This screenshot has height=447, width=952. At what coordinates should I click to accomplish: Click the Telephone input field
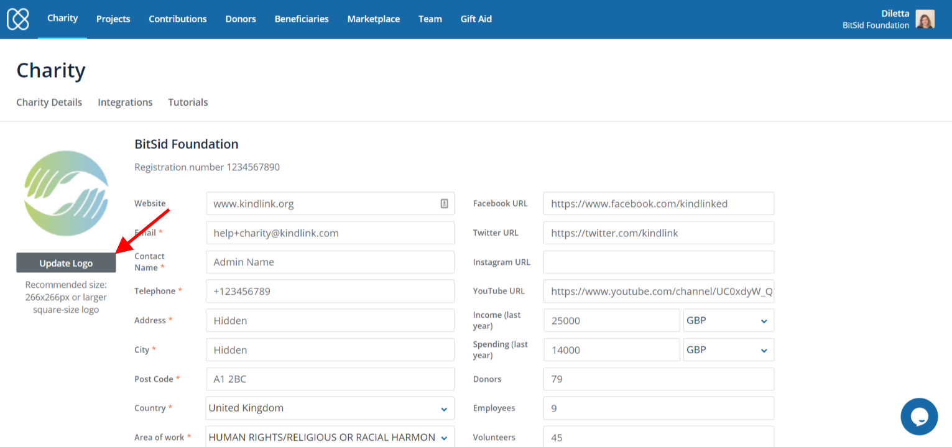point(330,292)
